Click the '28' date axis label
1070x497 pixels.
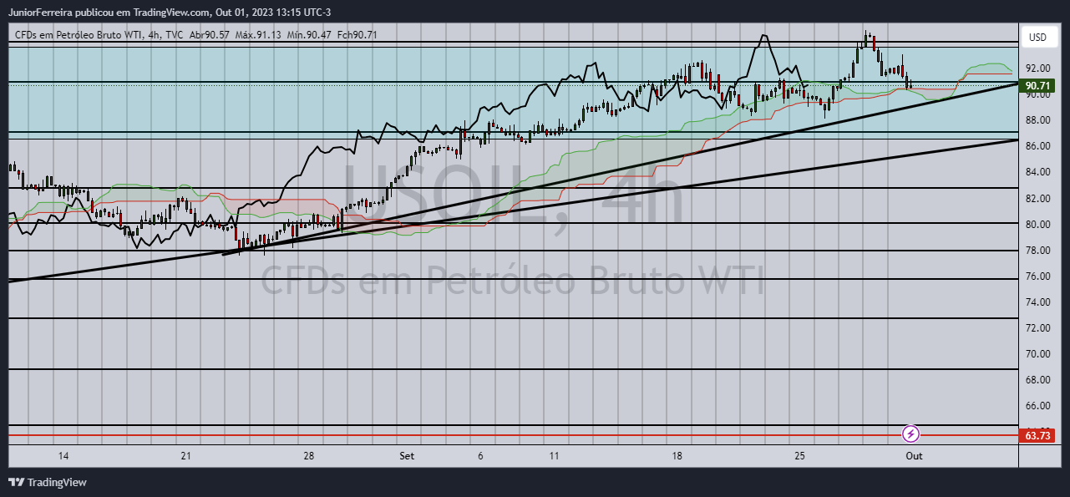309,456
